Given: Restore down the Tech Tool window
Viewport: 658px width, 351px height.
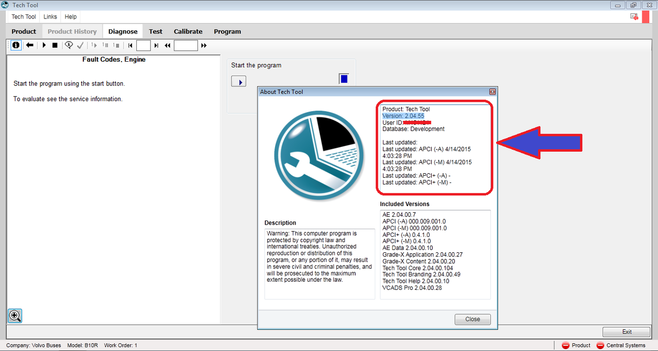Looking at the screenshot, I should pos(634,5).
